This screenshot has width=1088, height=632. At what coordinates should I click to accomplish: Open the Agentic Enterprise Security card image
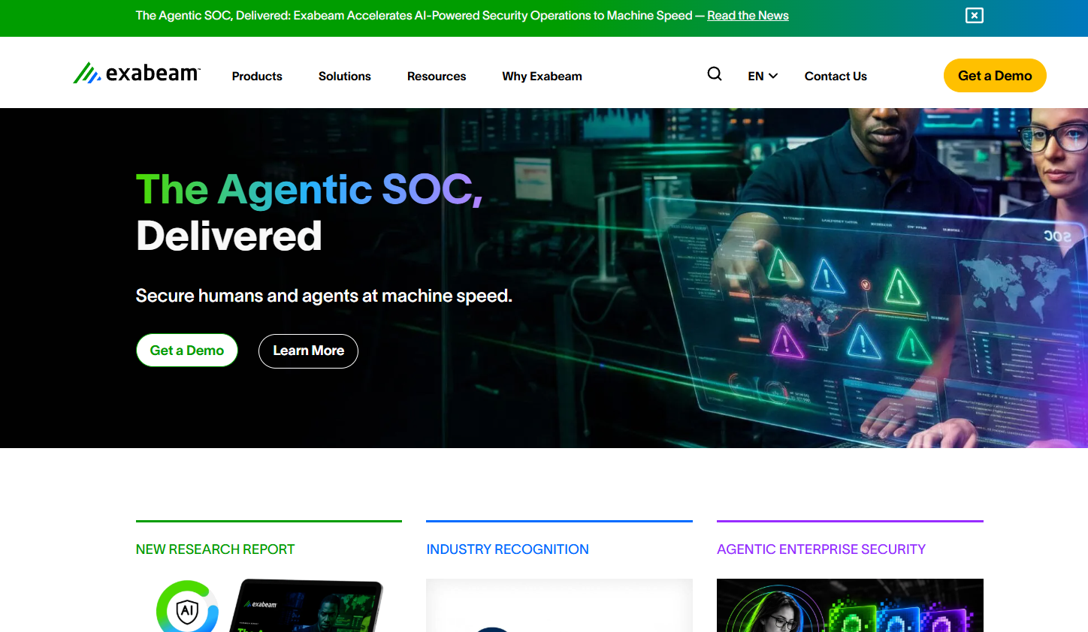pyautogui.click(x=850, y=605)
